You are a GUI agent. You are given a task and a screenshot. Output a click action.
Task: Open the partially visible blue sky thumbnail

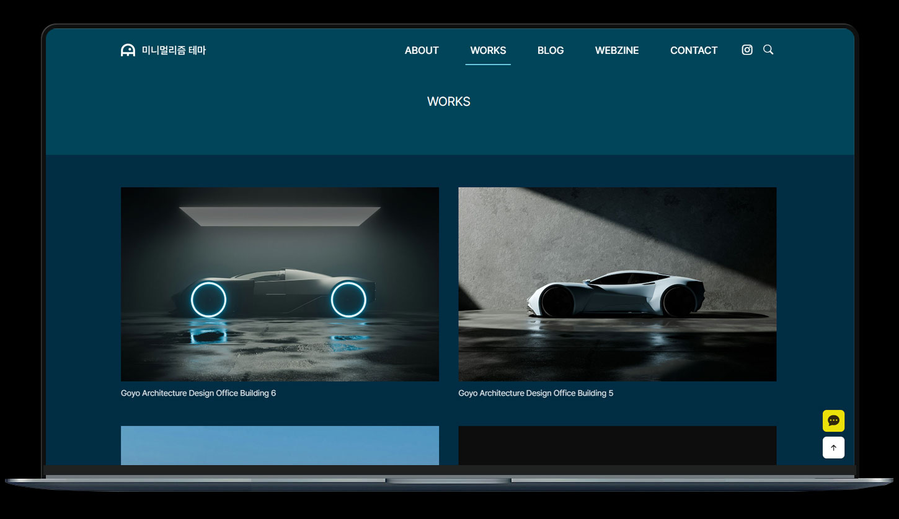280,445
